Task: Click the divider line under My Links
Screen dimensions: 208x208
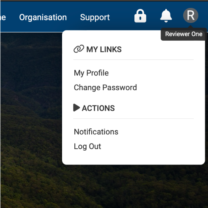Action: coord(133,60)
